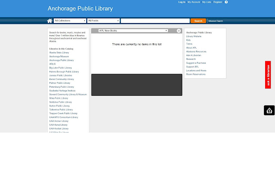
Task: Open UAA Kenai Library
Action: coord(58,125)
